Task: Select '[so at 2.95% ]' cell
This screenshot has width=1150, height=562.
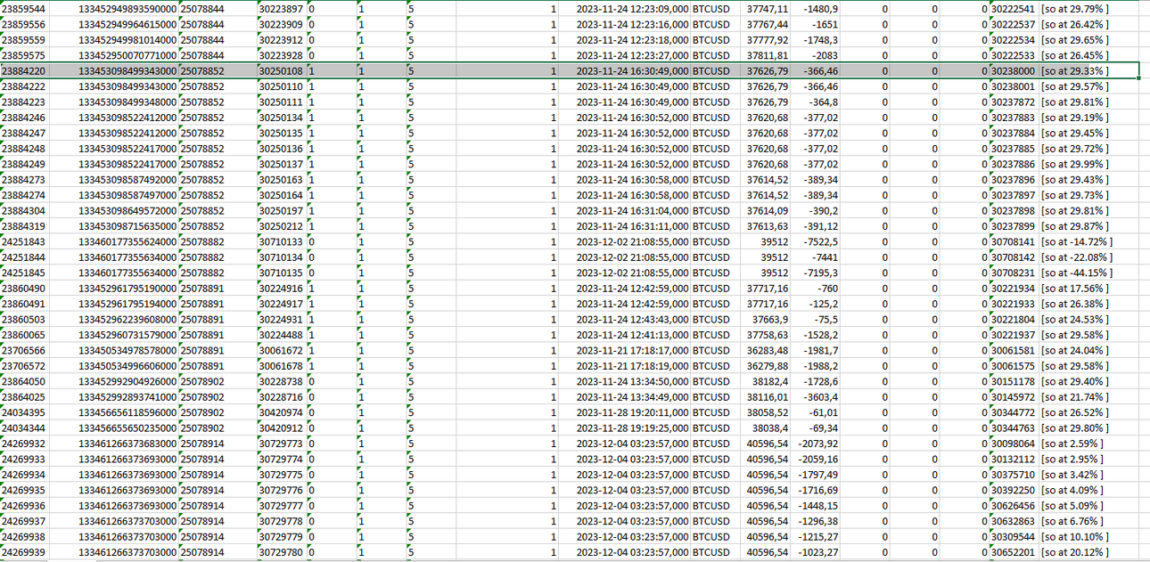Action: tap(1088, 460)
